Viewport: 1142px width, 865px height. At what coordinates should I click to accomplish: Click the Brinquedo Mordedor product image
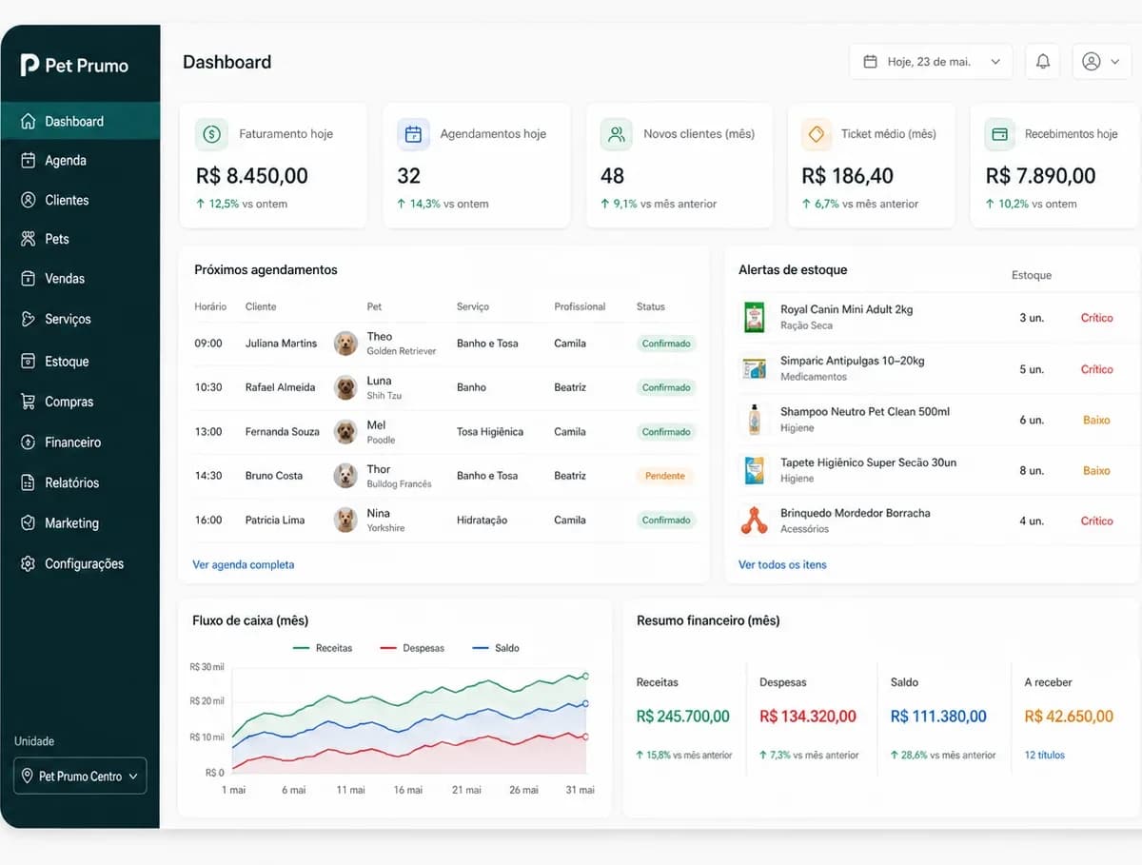754,521
